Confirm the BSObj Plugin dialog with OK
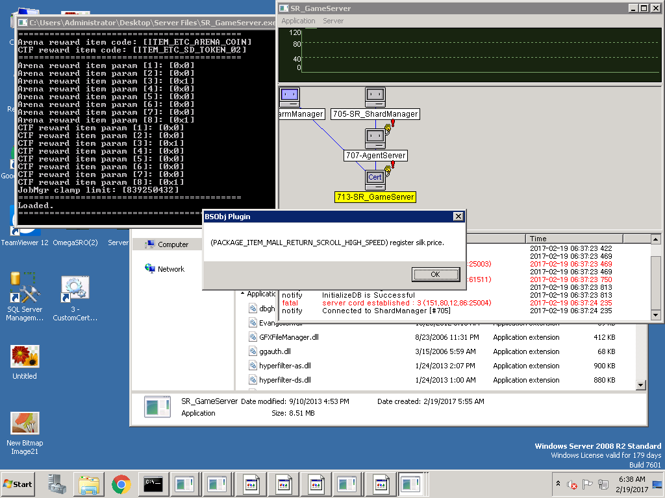 436,274
